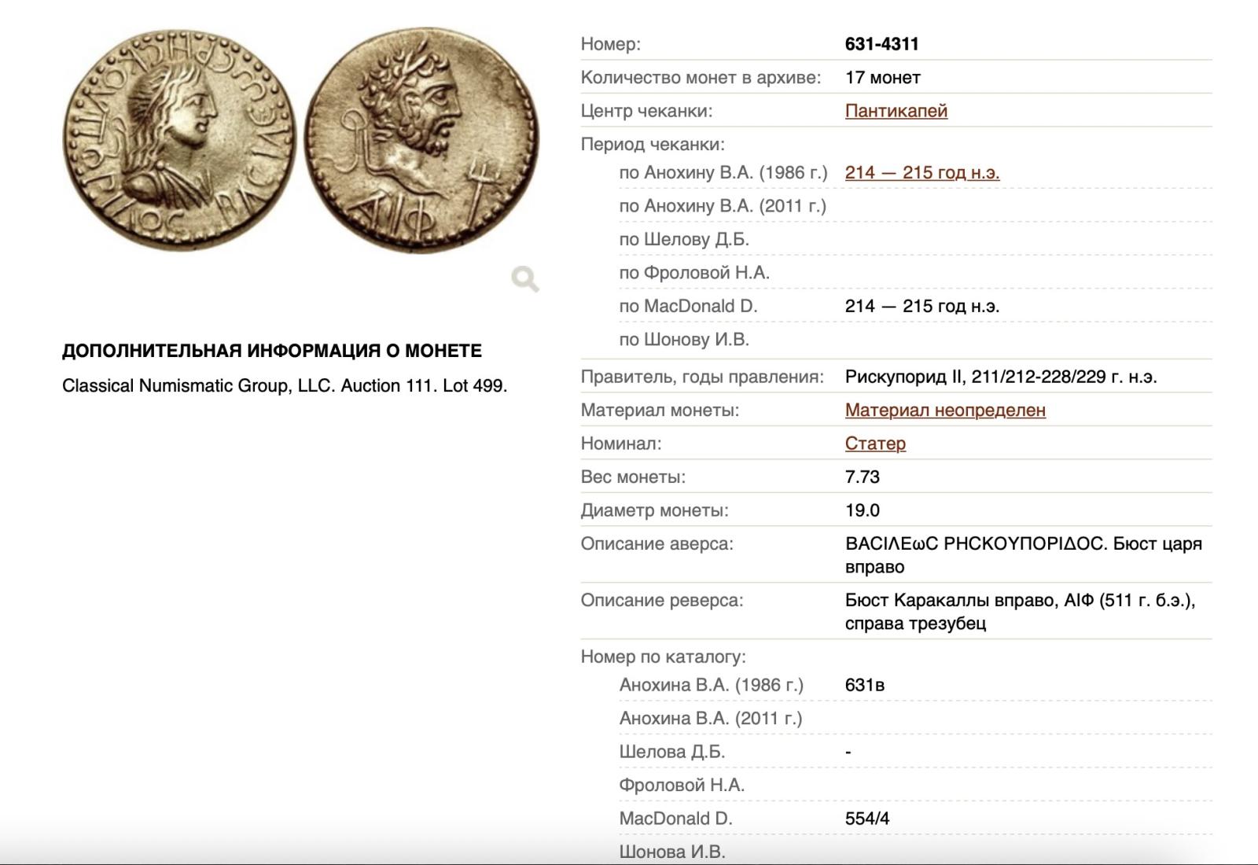Image resolution: width=1258 pixels, height=865 pixels.
Task: Click the catalog label Фроловой Н.А.
Action: tap(682, 785)
